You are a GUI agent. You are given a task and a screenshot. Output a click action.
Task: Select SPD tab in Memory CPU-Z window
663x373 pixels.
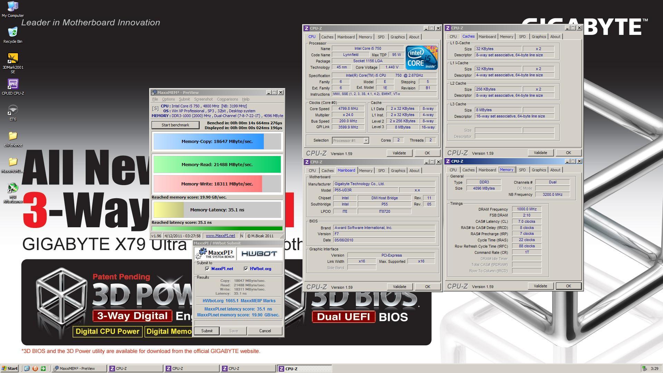(x=522, y=170)
